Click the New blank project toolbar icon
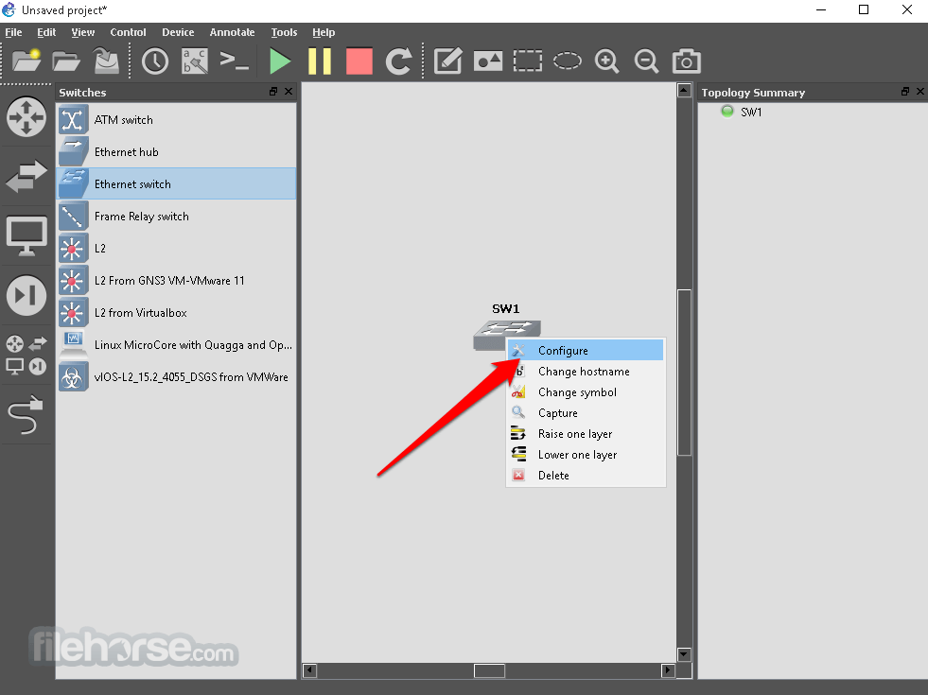This screenshot has width=928, height=695. (x=26, y=61)
